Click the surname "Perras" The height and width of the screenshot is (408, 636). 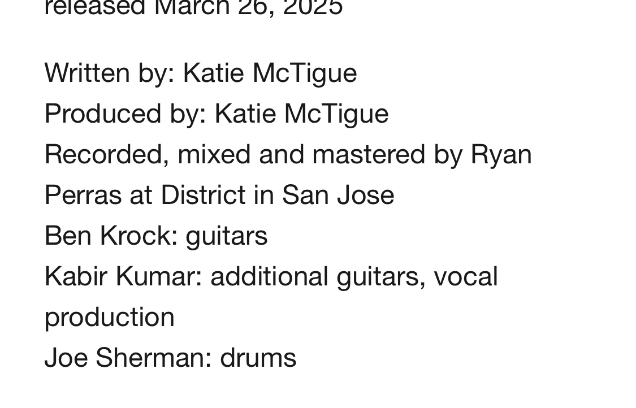(x=83, y=195)
